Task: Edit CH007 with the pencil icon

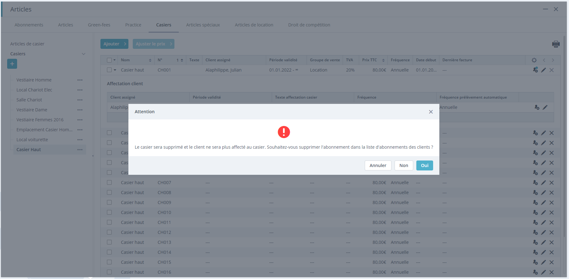Action: click(x=544, y=183)
